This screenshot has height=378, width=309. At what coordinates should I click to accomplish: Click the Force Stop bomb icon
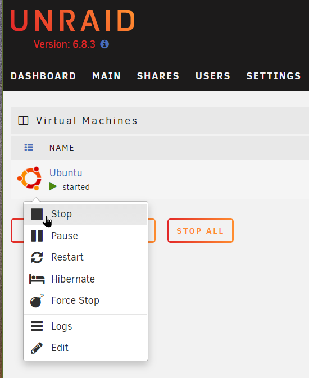coord(37,300)
